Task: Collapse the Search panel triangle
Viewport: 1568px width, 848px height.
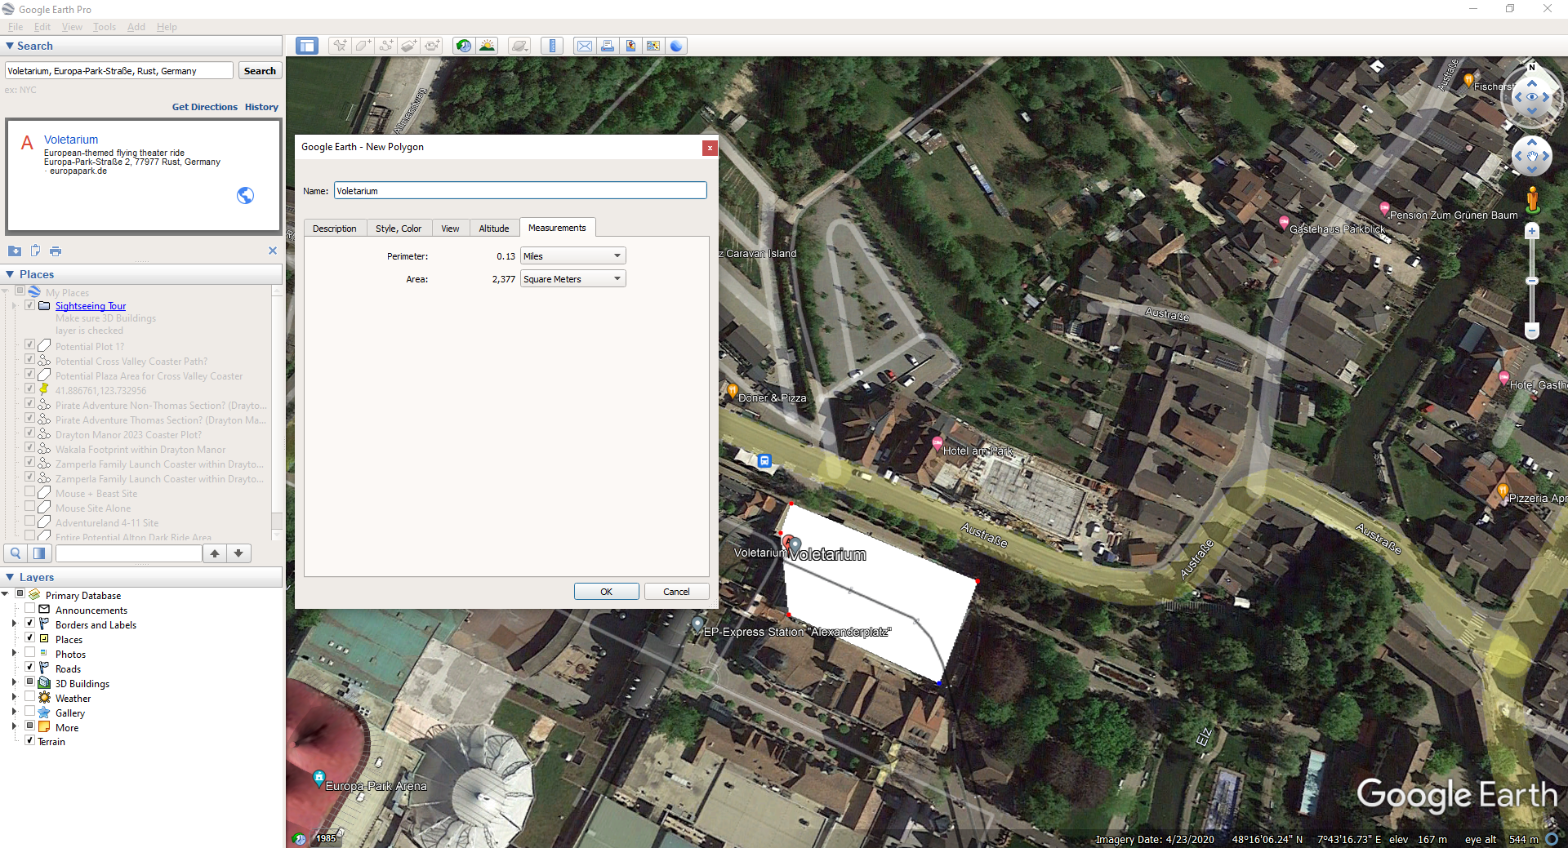Action: (x=10, y=46)
